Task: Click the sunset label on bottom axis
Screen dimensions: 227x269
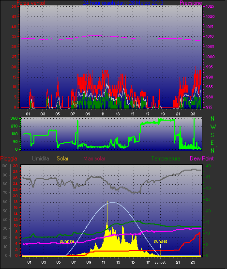Action: [x=160, y=263]
